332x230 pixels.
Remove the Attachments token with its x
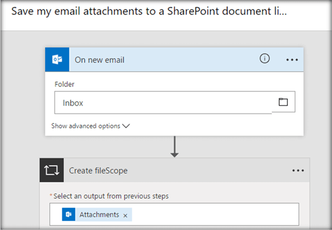point(125,215)
